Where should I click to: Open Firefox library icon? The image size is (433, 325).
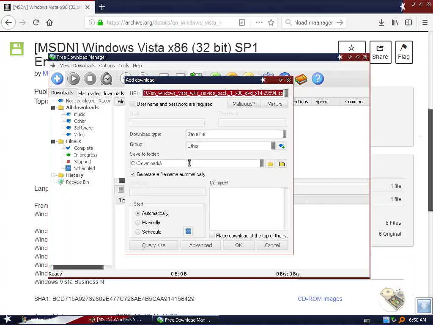point(395,22)
